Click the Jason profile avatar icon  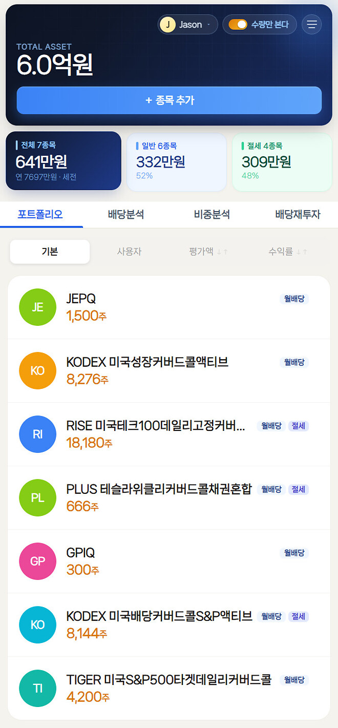[167, 24]
